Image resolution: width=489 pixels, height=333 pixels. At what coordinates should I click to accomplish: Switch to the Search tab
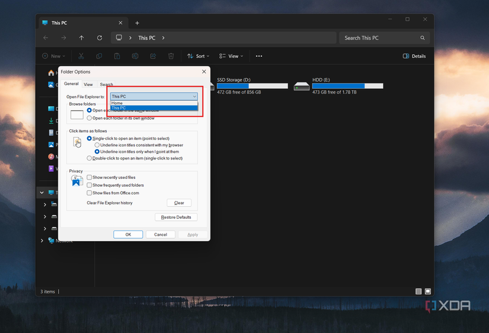point(106,85)
